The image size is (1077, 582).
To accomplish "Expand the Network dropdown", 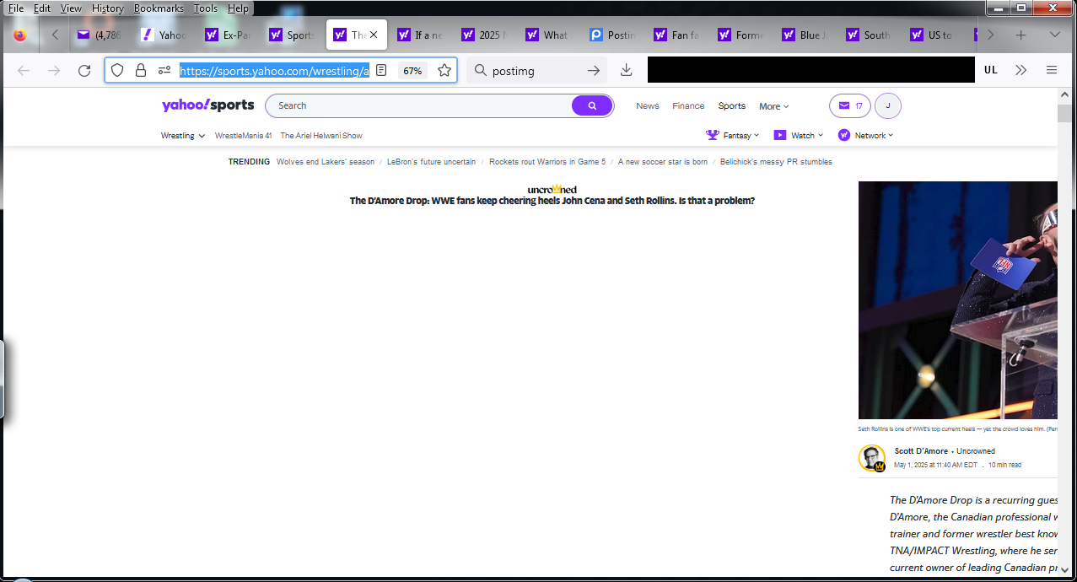I will (x=865, y=135).
